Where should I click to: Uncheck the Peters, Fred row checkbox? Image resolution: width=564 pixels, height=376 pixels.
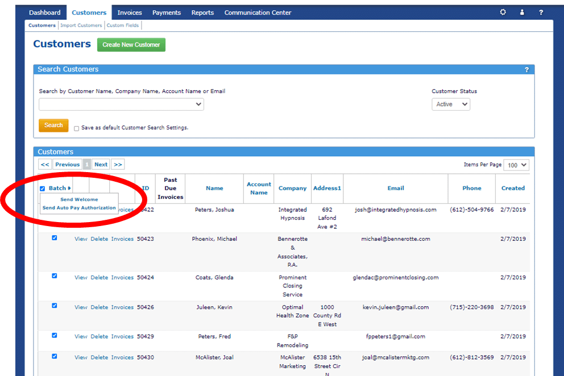55,335
